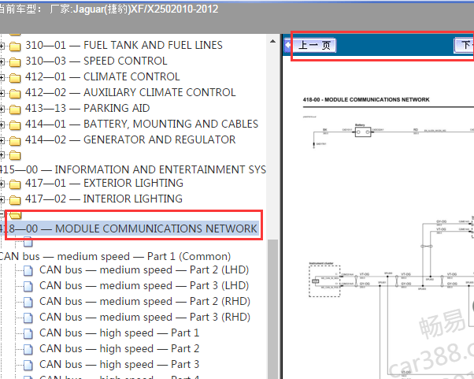Open CAN bus — medium speed — Part 3 (LHD)
The height and width of the screenshot is (379, 474).
click(144, 285)
